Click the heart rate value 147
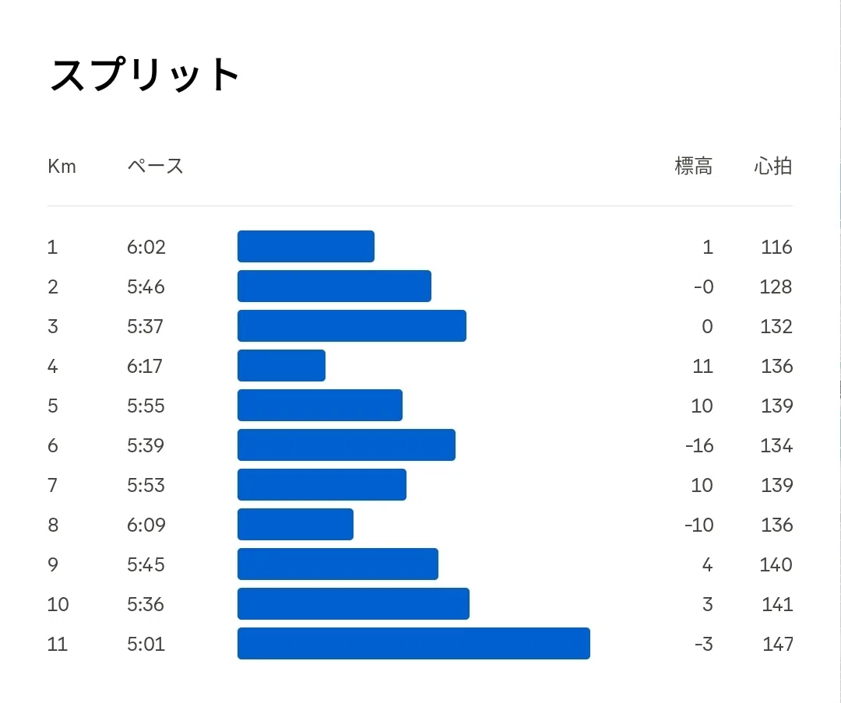The height and width of the screenshot is (703, 841). (x=778, y=644)
